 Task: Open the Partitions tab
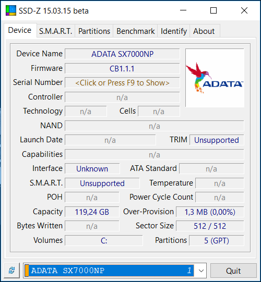point(94,31)
